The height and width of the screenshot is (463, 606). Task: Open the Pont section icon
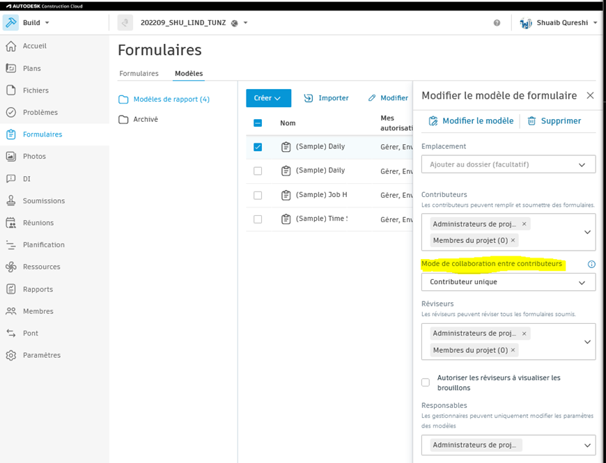15,333
